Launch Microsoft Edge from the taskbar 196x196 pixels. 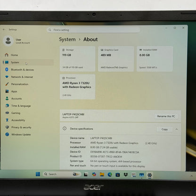point(110,174)
